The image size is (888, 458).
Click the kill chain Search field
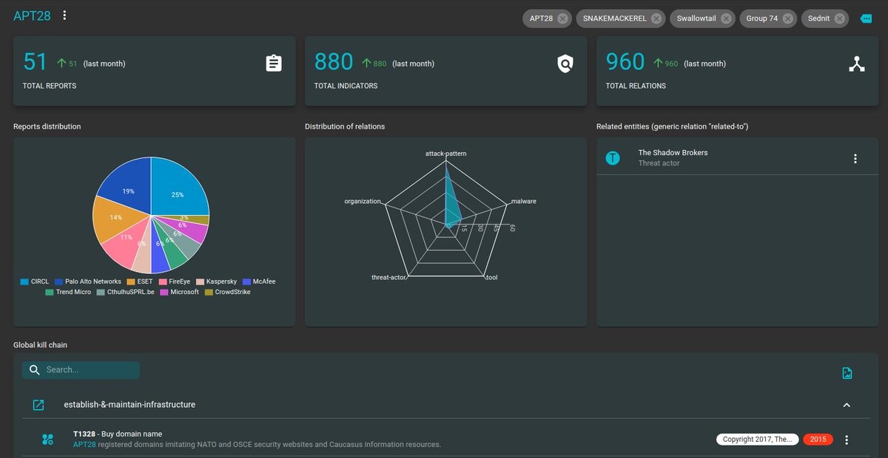89,370
